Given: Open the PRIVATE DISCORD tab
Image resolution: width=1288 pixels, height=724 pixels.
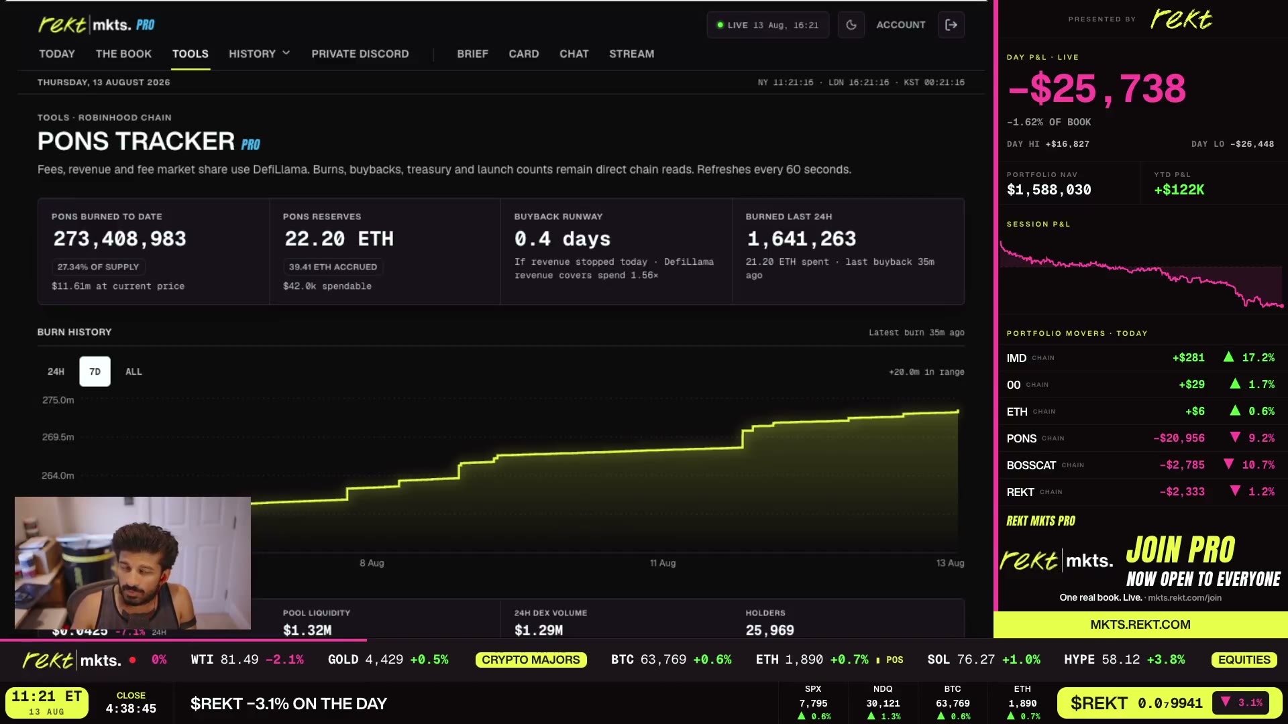Looking at the screenshot, I should [360, 54].
